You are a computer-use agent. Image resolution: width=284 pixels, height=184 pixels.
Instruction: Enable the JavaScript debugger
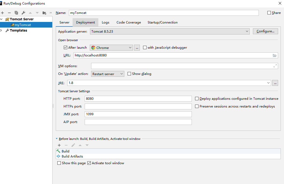pos(145,47)
